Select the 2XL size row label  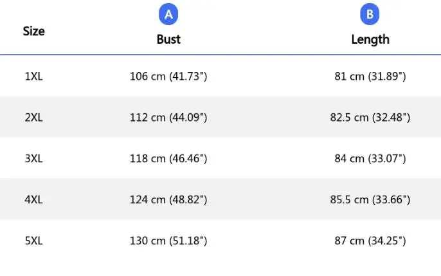(x=33, y=118)
